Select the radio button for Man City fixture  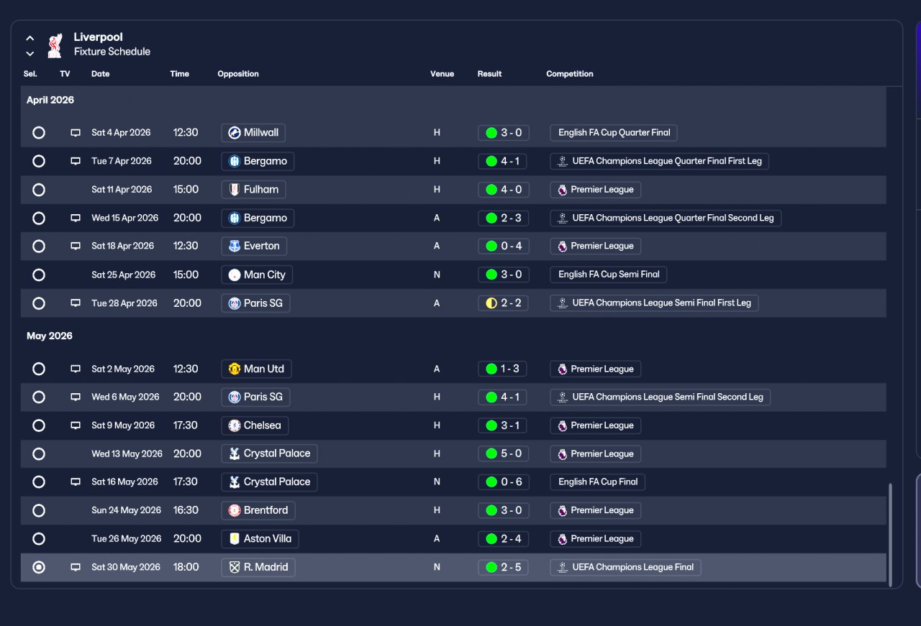[x=39, y=275]
